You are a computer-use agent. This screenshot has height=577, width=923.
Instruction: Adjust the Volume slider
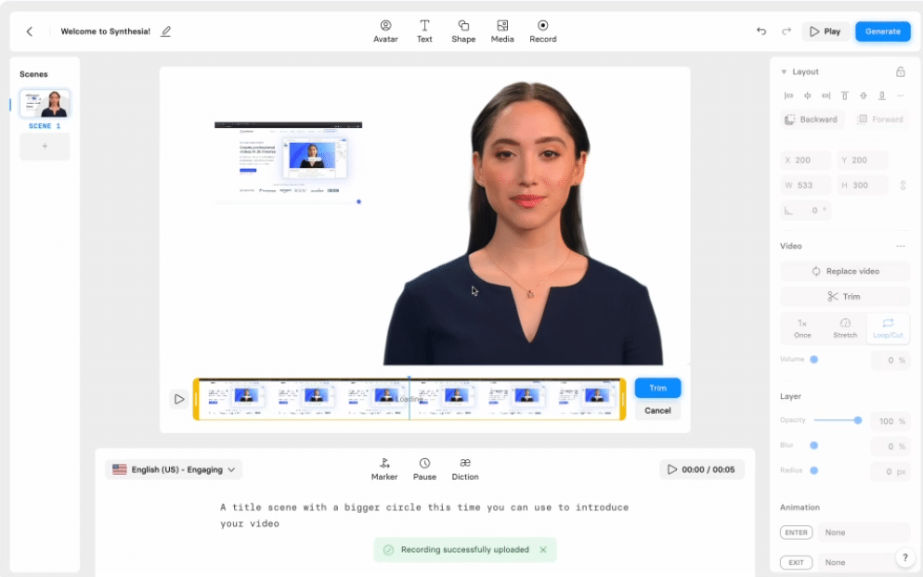[814, 359]
